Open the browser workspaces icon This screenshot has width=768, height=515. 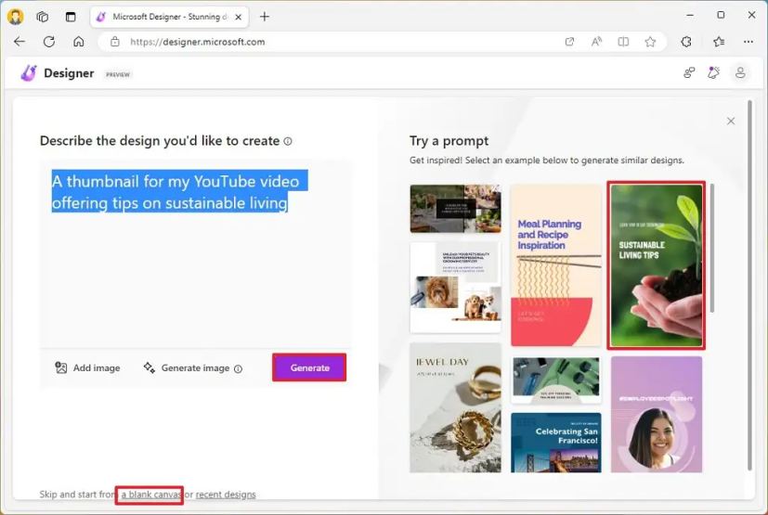click(43, 17)
